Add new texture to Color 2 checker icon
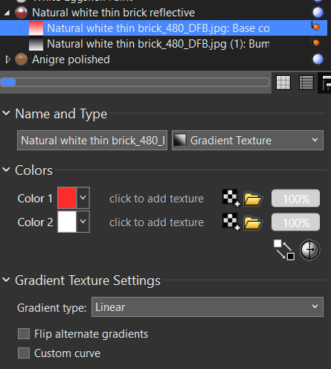This screenshot has height=369, width=331. click(231, 222)
